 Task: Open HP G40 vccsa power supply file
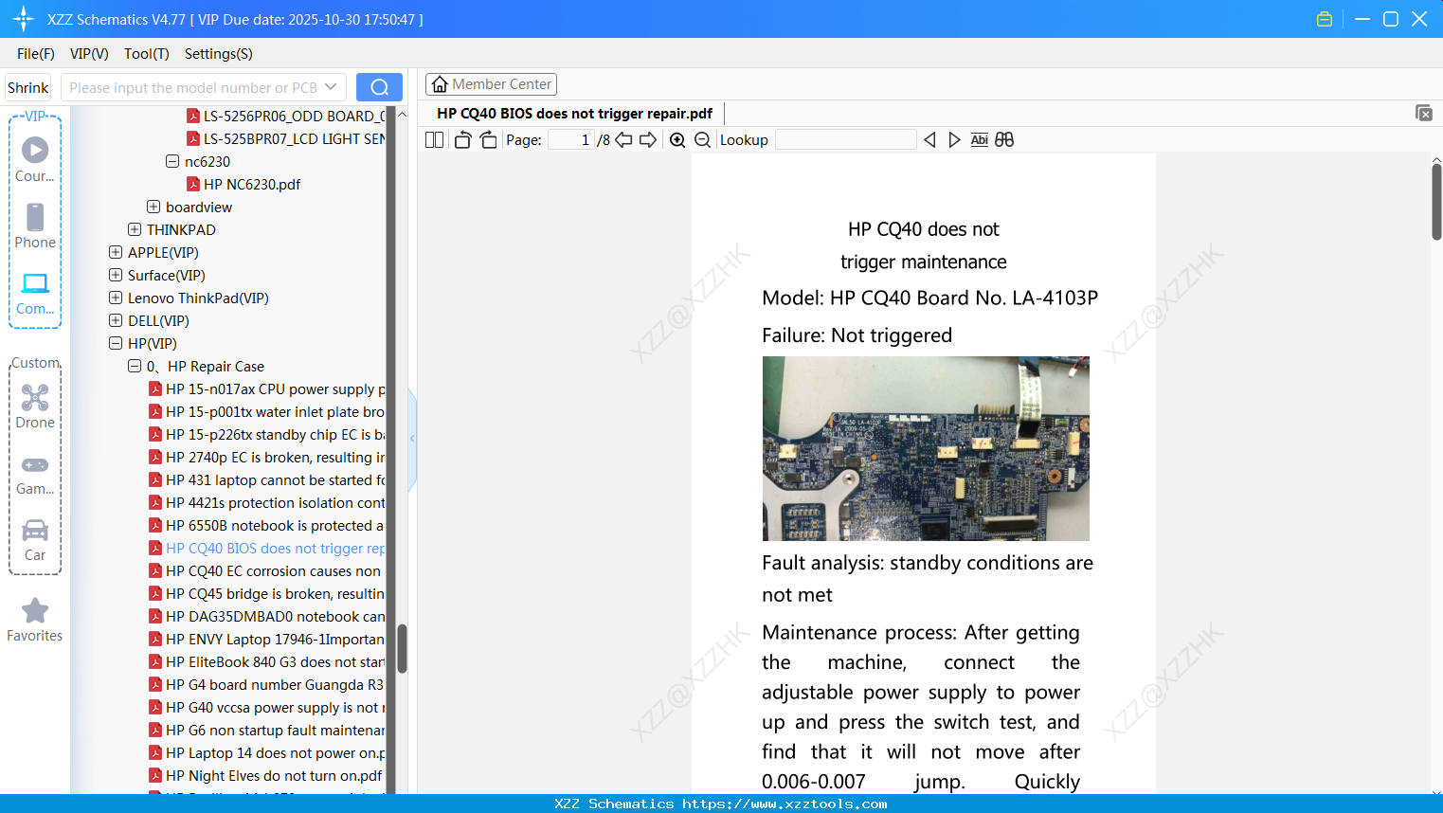coord(266,708)
